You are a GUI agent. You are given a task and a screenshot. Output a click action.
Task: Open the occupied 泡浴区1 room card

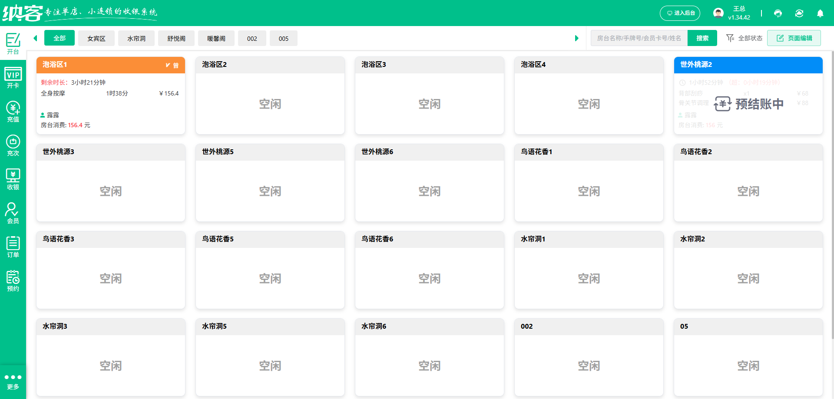tap(111, 100)
